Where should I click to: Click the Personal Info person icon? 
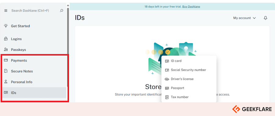click(6, 82)
